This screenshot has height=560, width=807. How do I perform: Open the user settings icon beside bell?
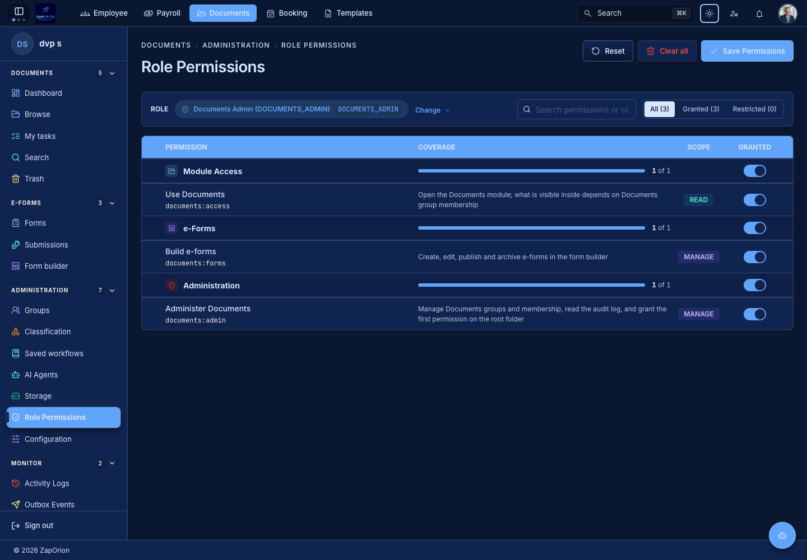pos(734,13)
